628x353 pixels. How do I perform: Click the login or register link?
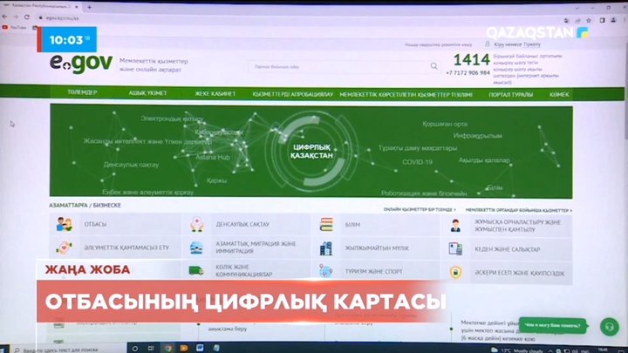pyautogui.click(x=517, y=44)
